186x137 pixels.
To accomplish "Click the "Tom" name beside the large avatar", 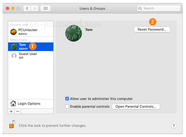I will coord(89,30).
